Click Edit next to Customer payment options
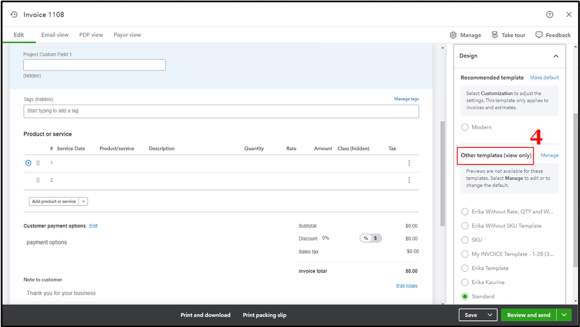580x327 pixels. tap(93, 225)
